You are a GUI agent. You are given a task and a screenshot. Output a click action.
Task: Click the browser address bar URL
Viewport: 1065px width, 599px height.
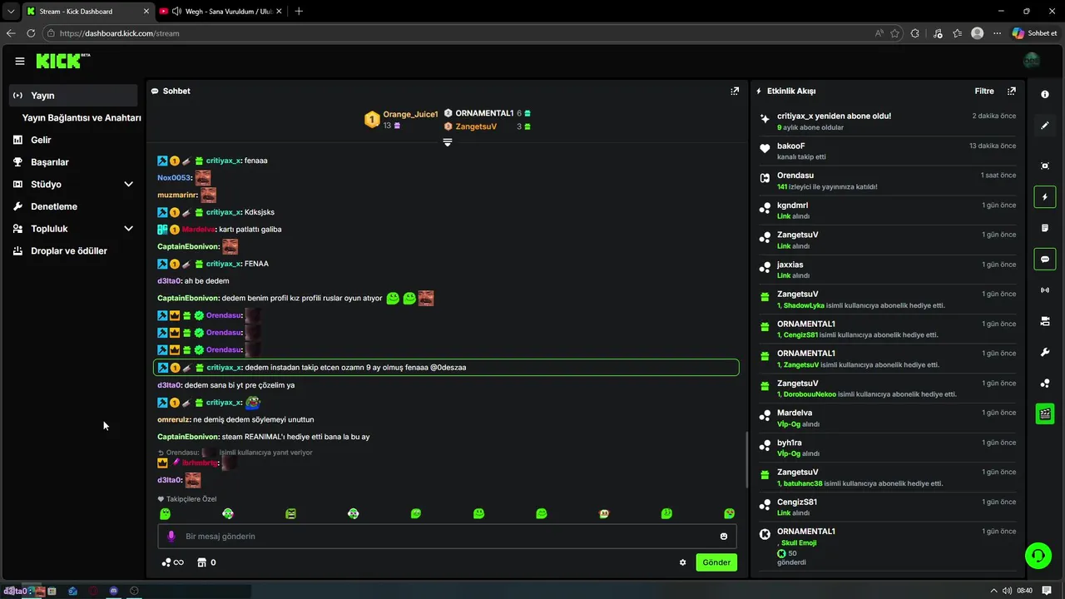pyautogui.click(x=120, y=33)
